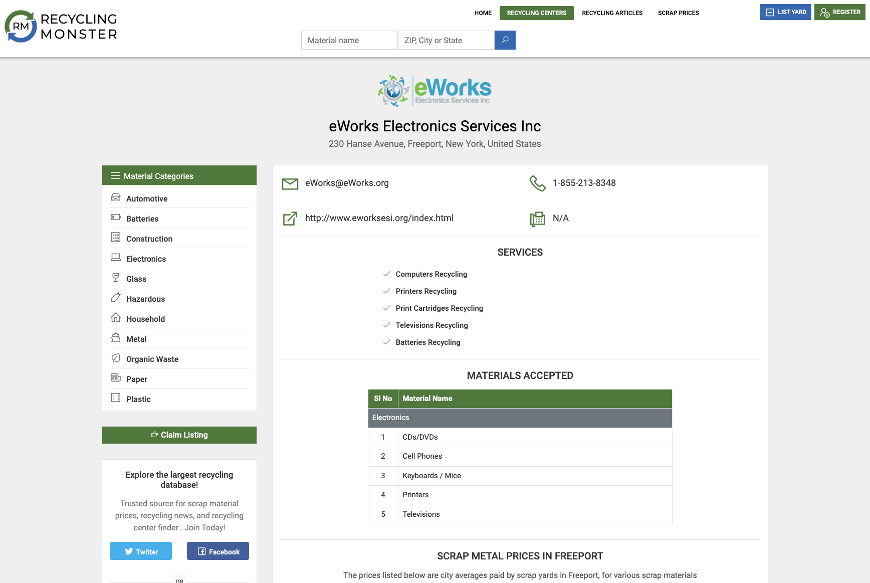Click the Plastic category icon
This screenshot has width=870, height=583.
click(116, 398)
